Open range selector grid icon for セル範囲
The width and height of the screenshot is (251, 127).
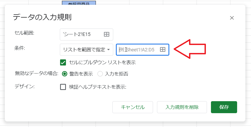(x=107, y=34)
